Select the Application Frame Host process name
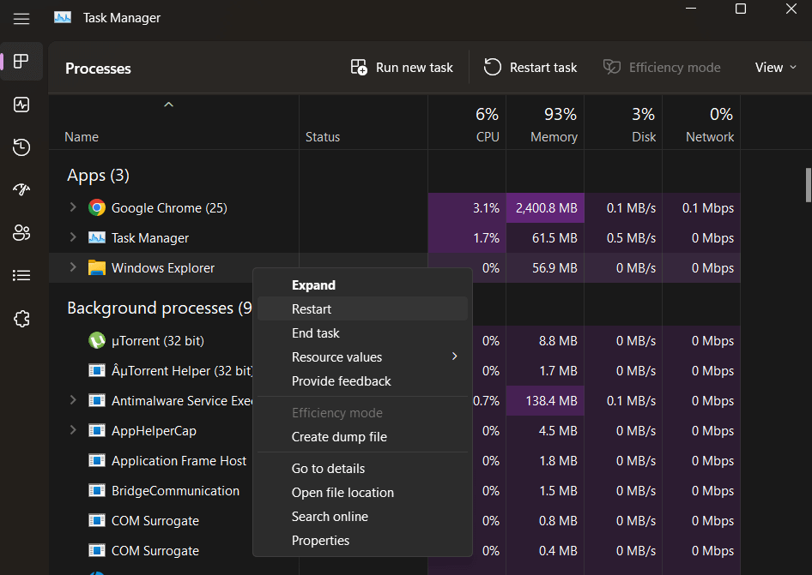812x575 pixels. 179,461
